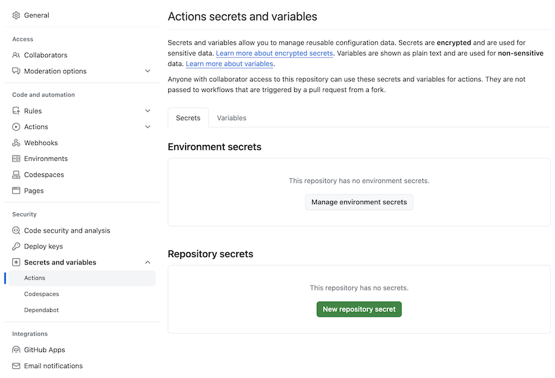Collapse the Secrets and variables section

point(147,263)
